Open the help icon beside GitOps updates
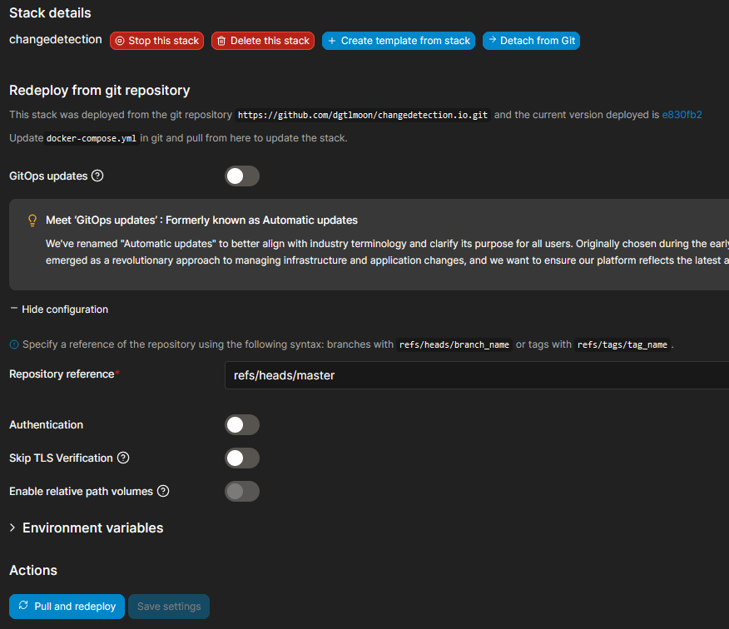 (x=98, y=176)
